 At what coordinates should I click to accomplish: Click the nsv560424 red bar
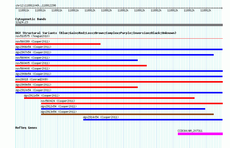pyautogui.click(x=132, y=103)
